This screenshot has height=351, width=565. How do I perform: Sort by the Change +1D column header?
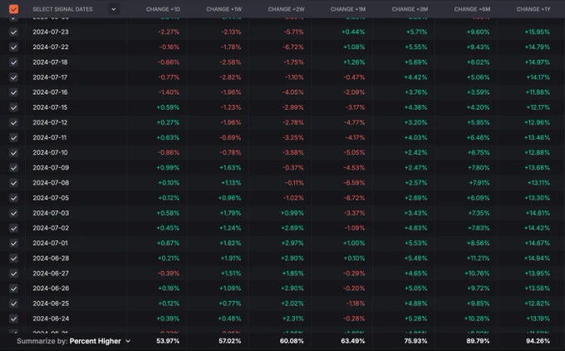point(163,9)
